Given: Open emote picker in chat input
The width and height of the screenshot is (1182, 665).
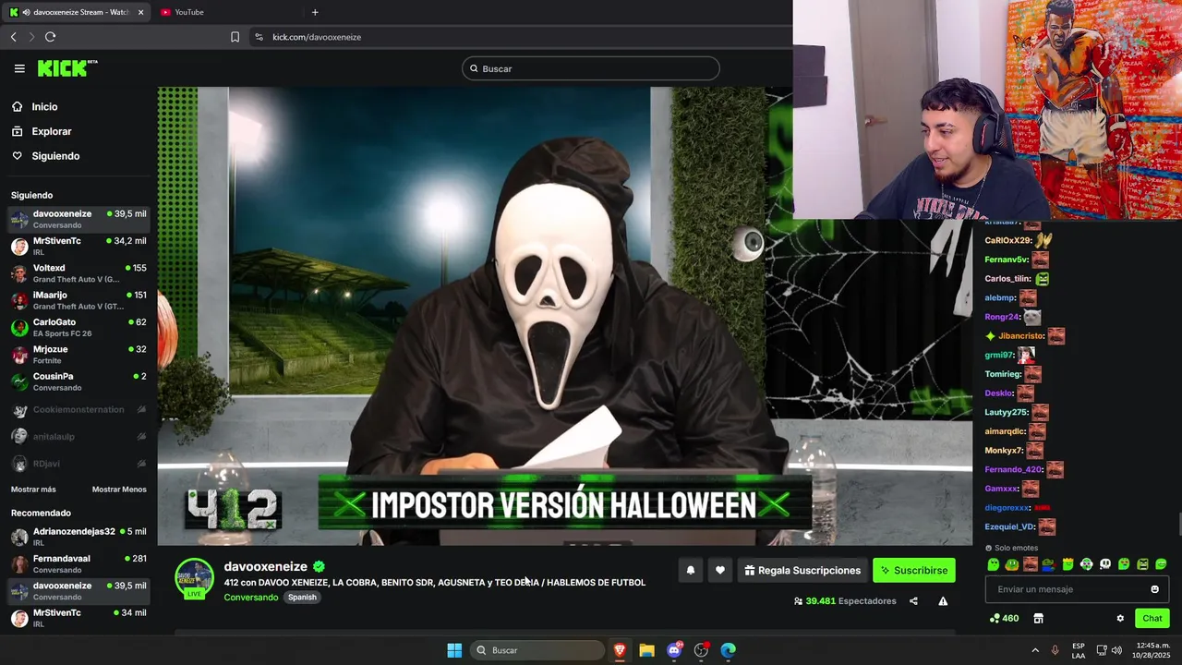Looking at the screenshot, I should 1154,589.
